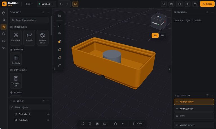Click the undo arrow
The height and width of the screenshot is (129, 216).
(61, 4)
